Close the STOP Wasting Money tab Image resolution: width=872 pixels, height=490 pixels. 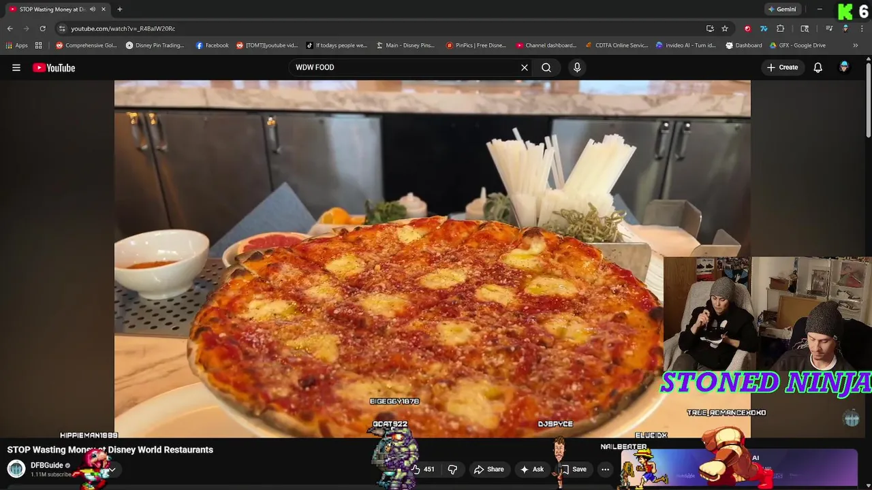(104, 10)
